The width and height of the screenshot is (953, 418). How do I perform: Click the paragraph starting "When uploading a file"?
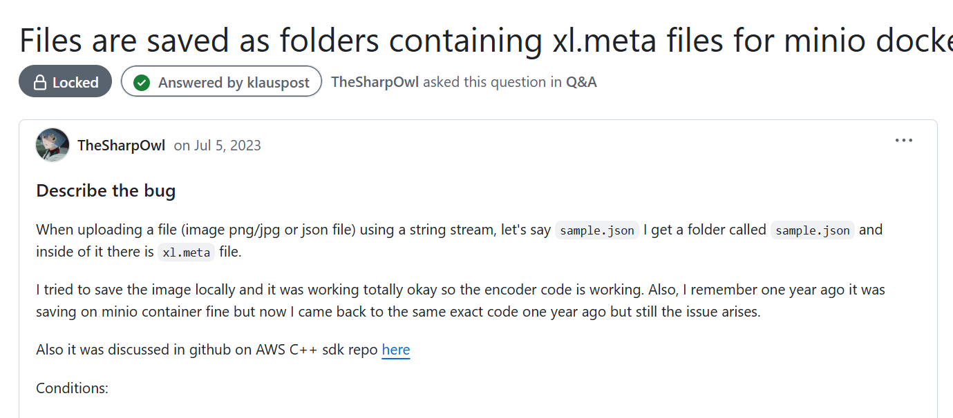pyautogui.click(x=290, y=230)
